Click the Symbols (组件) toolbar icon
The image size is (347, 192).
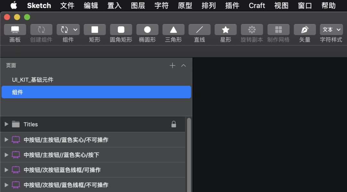(64, 30)
